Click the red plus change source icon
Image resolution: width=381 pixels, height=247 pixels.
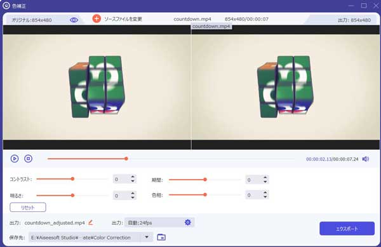(97, 18)
